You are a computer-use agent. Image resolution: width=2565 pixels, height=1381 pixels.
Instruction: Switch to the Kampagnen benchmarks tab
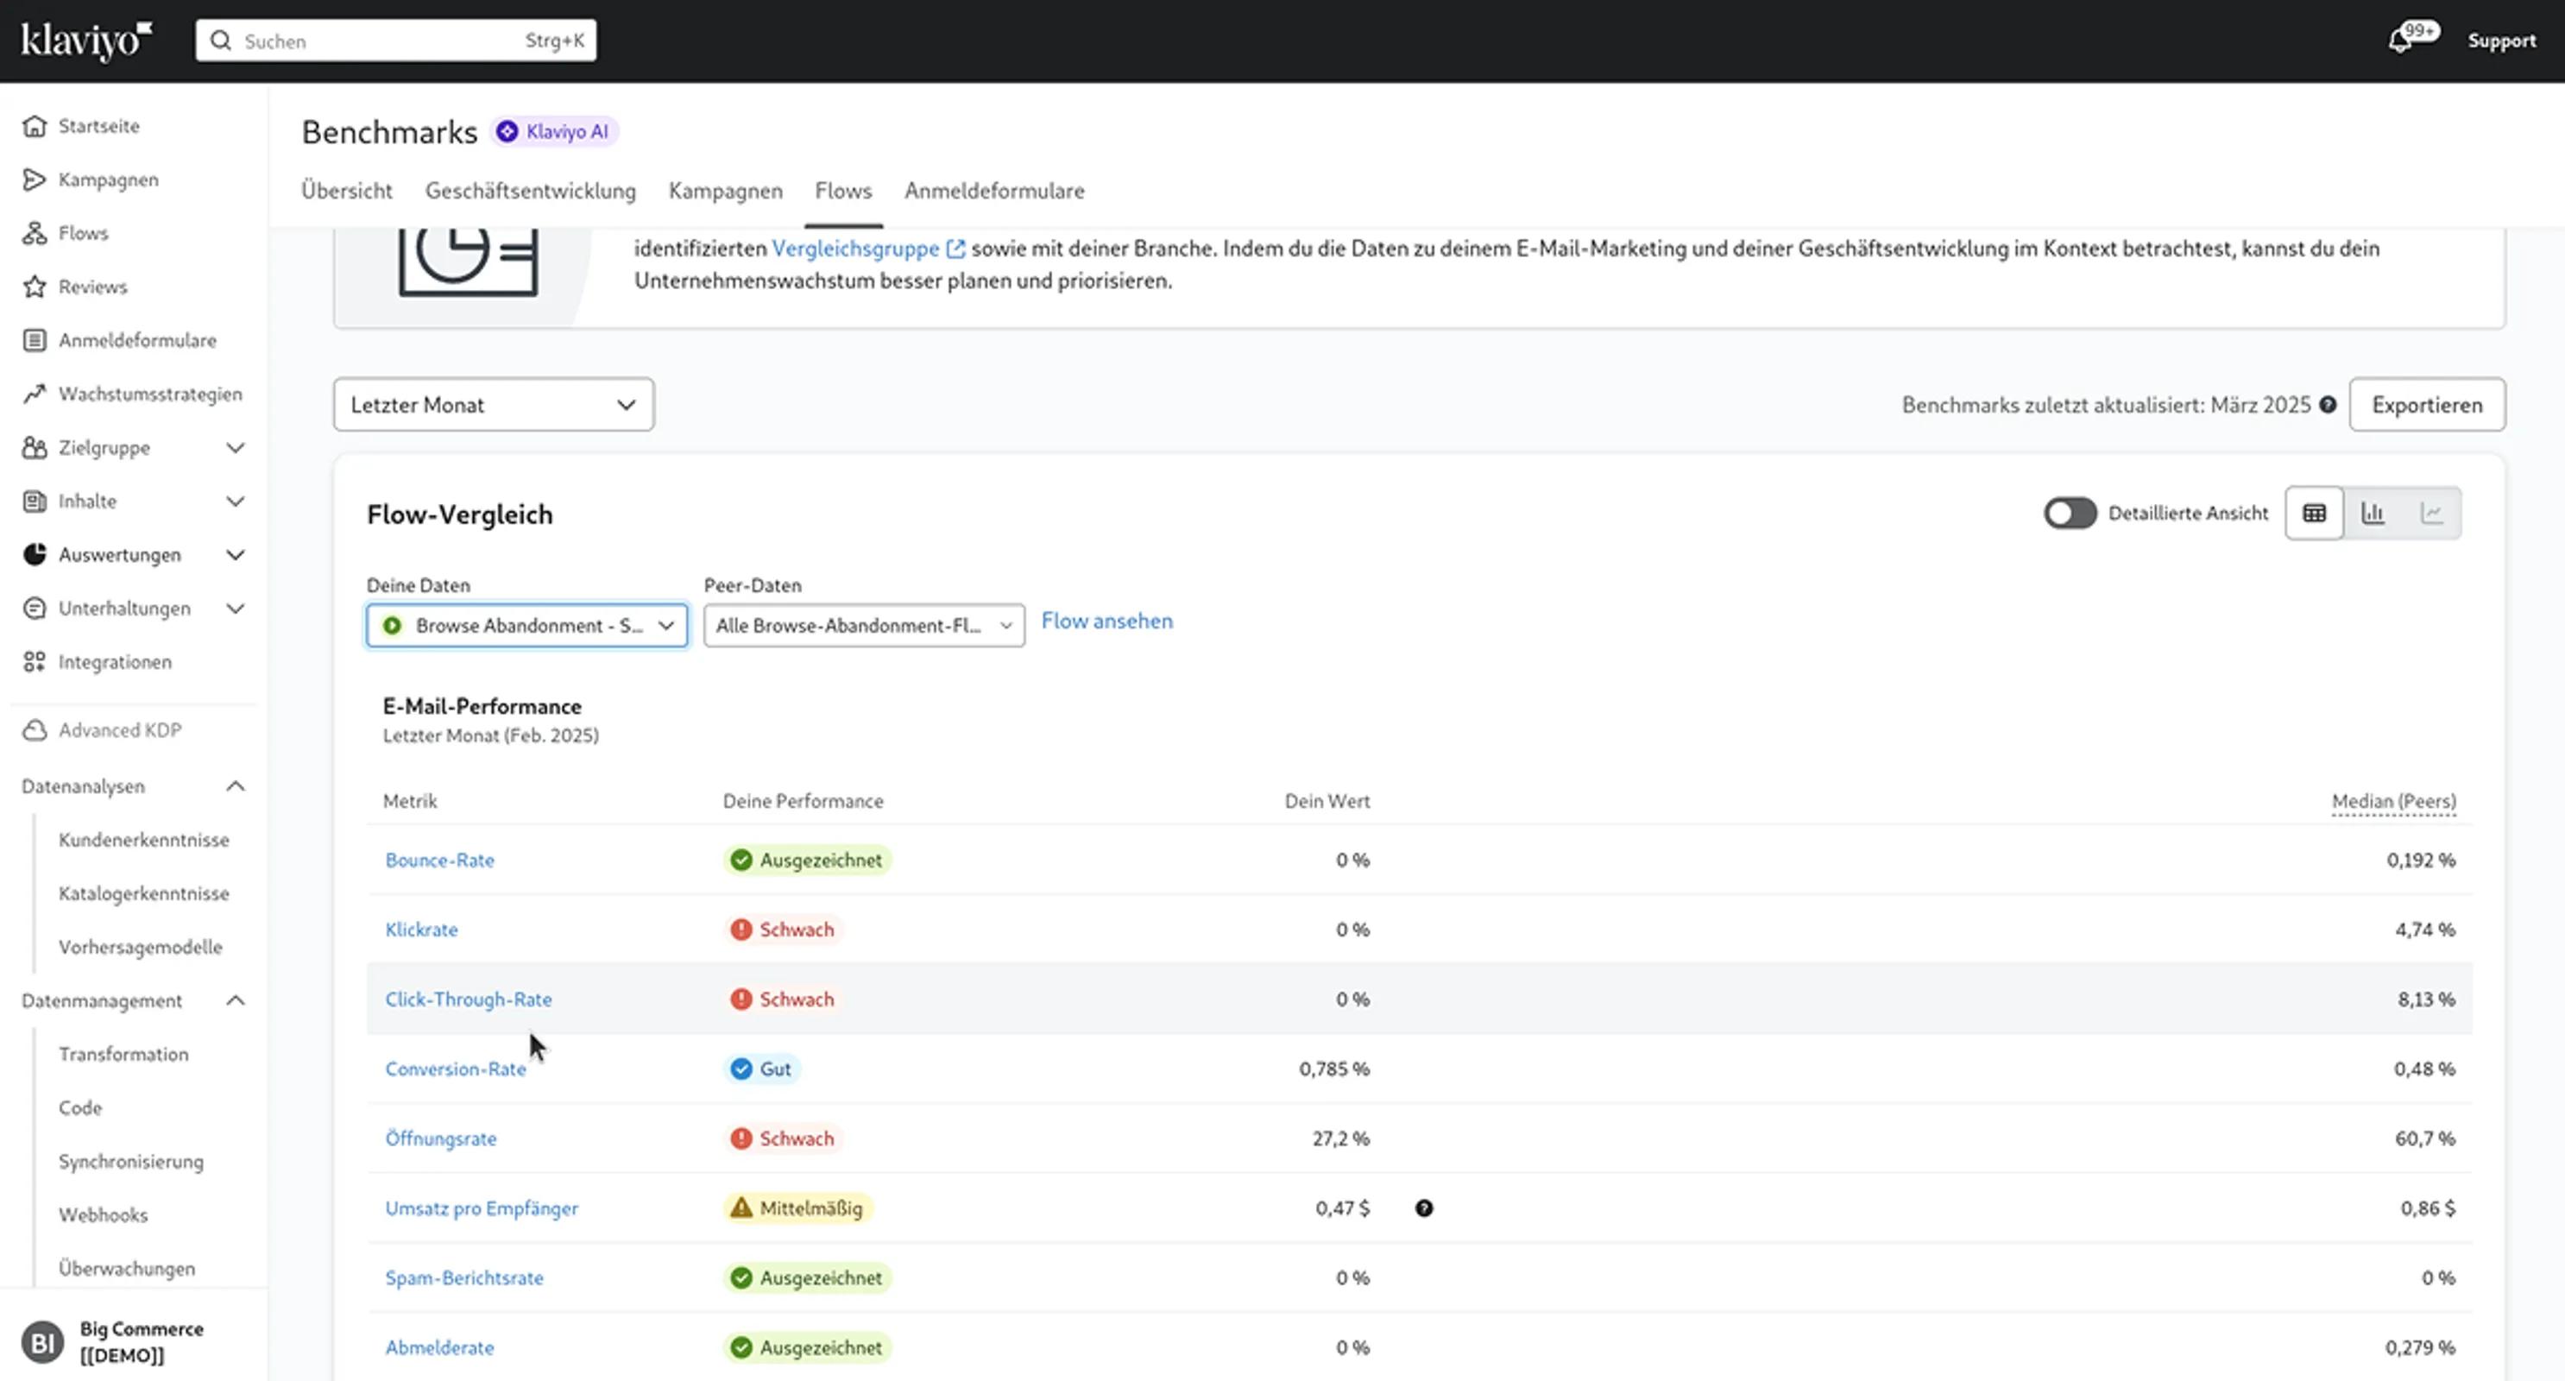(725, 191)
